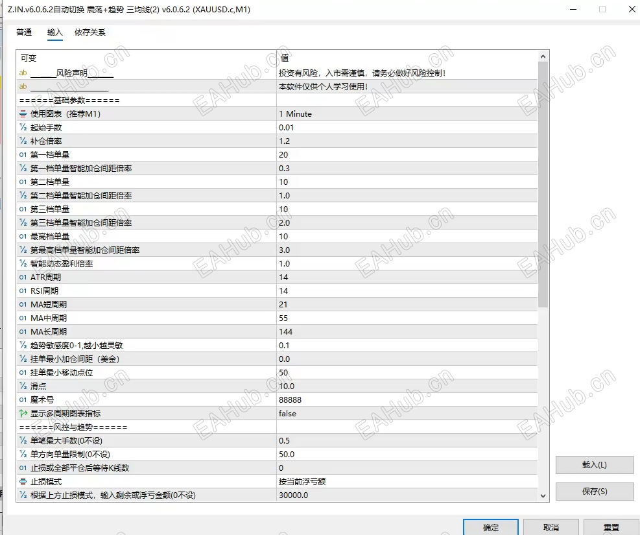This screenshot has width=640, height=535.
Task: Click the 取消 button
Action: click(551, 527)
